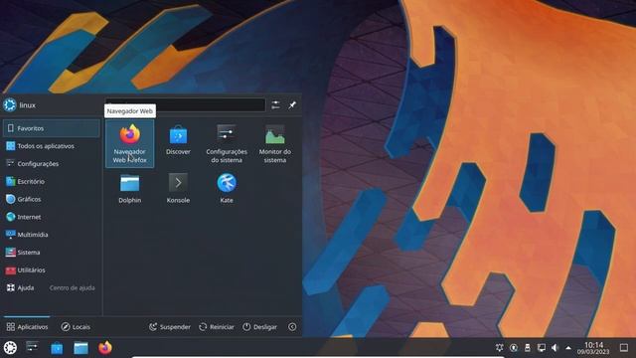Click the linux user avatar

tap(10, 105)
